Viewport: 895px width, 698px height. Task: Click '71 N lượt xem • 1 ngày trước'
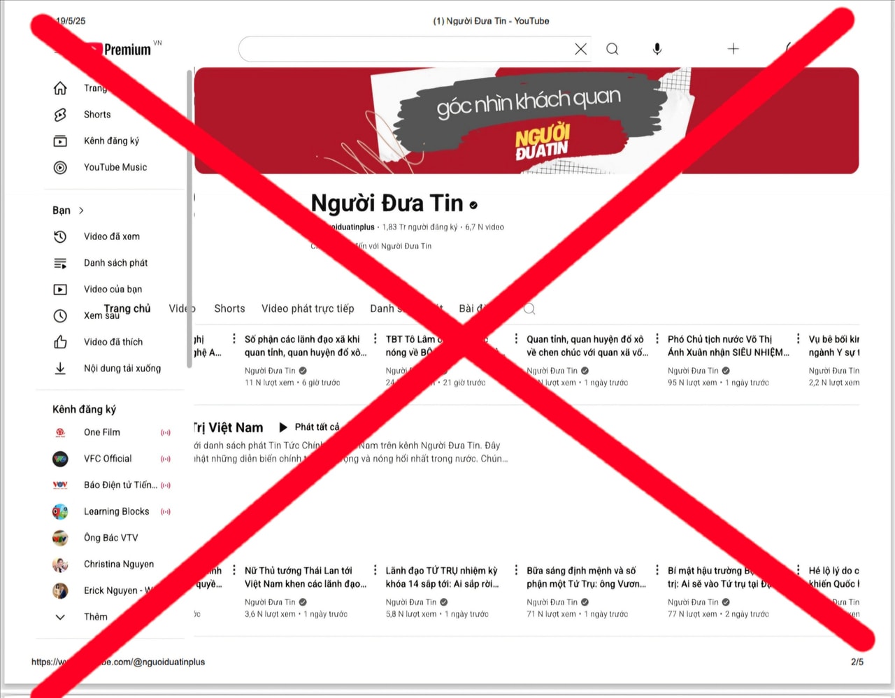point(577,615)
